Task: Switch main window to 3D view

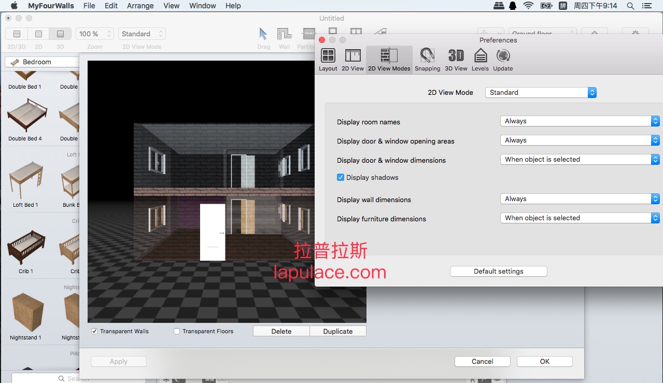Action: (60, 34)
